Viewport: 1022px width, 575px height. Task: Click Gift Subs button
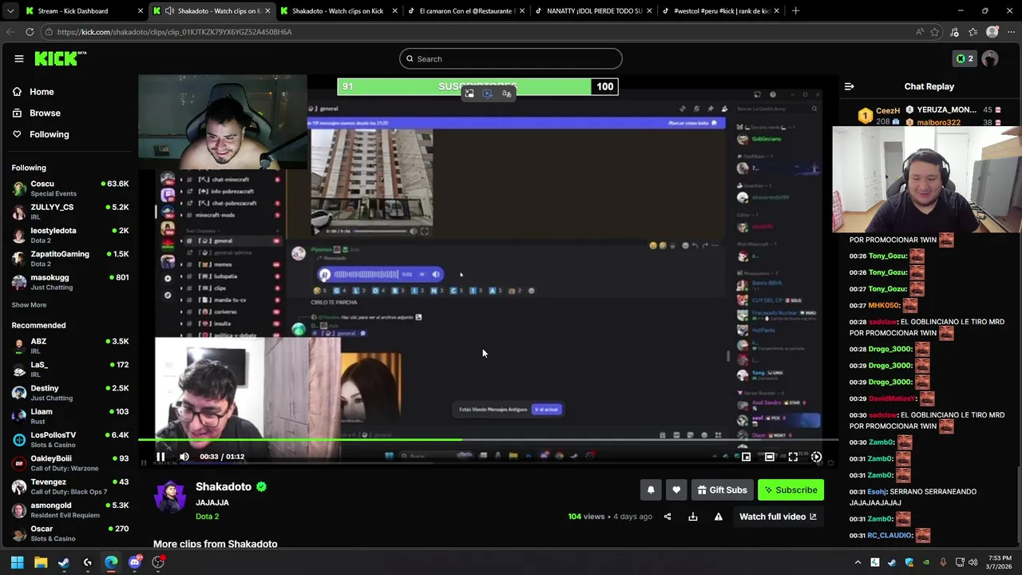click(722, 490)
